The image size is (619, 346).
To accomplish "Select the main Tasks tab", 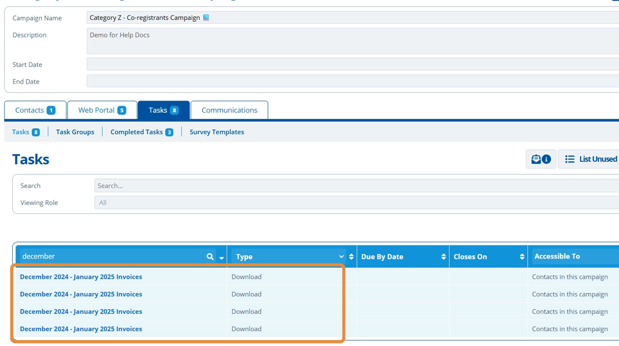I will pyautogui.click(x=164, y=110).
